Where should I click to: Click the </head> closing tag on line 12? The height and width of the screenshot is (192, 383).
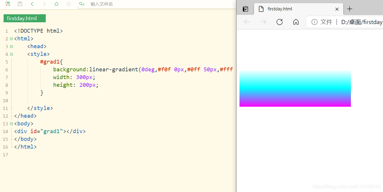(x=25, y=116)
